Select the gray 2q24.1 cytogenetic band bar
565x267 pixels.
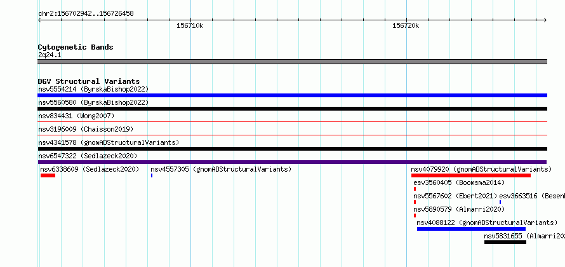click(292, 62)
